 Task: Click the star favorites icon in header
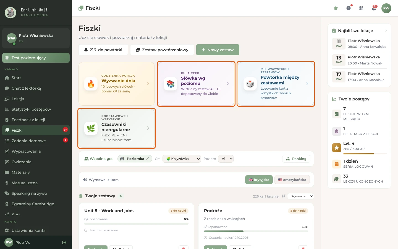336,8
